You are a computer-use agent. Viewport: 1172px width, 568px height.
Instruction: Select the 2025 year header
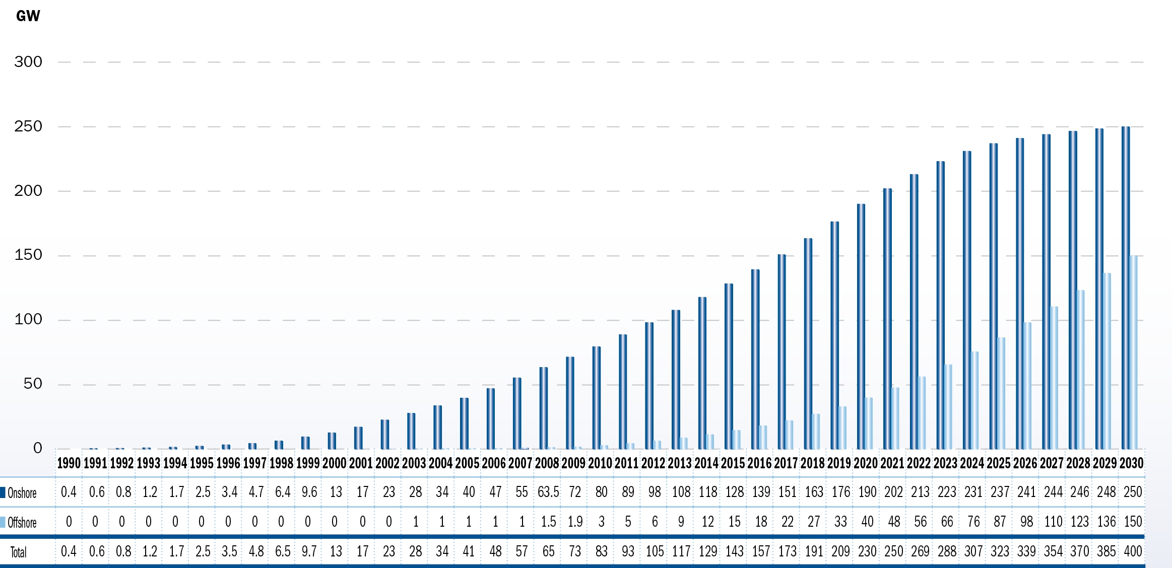(999, 463)
